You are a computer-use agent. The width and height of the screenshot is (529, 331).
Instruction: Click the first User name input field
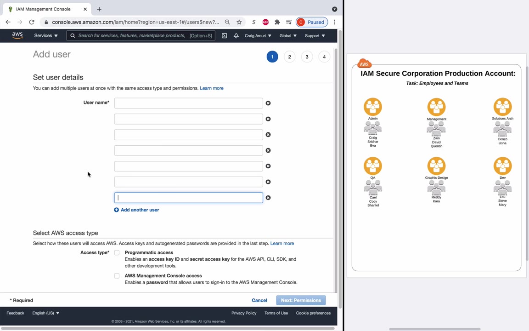[188, 103]
